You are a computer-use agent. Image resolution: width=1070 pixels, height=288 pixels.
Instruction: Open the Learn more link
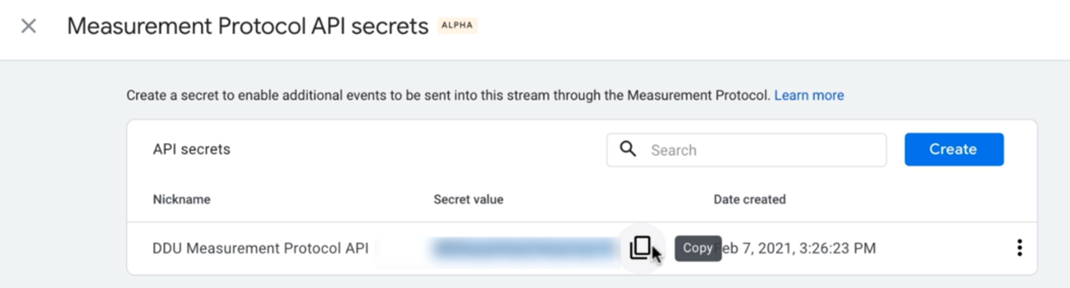[809, 95]
